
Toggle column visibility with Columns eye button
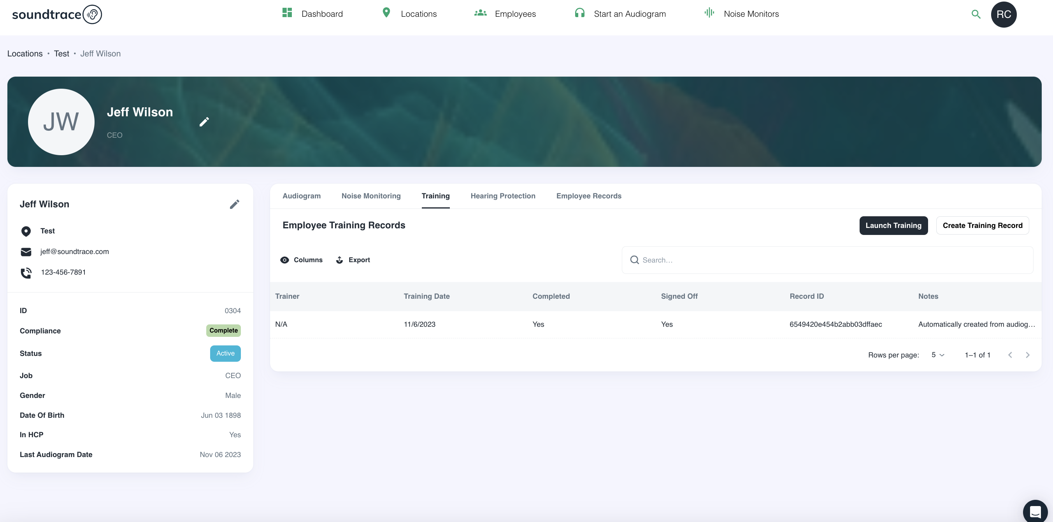[x=301, y=260]
